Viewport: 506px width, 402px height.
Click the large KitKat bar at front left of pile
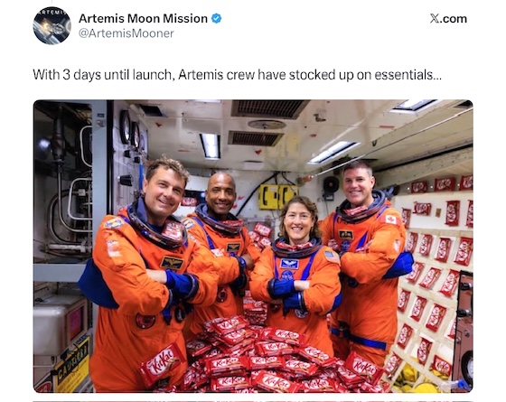pyautogui.click(x=162, y=364)
